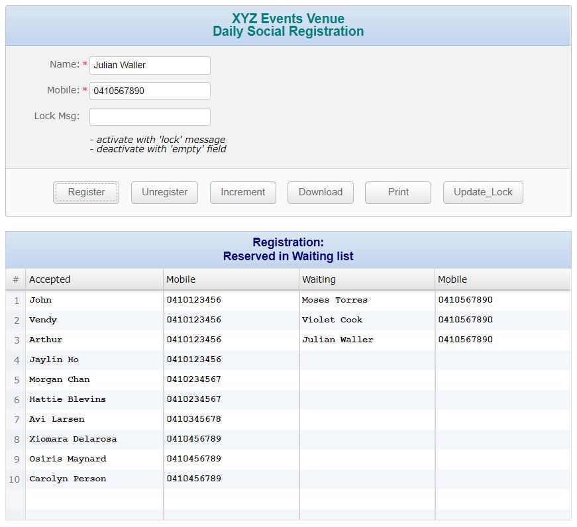
Task: Focus the Name input field
Action: (150, 66)
